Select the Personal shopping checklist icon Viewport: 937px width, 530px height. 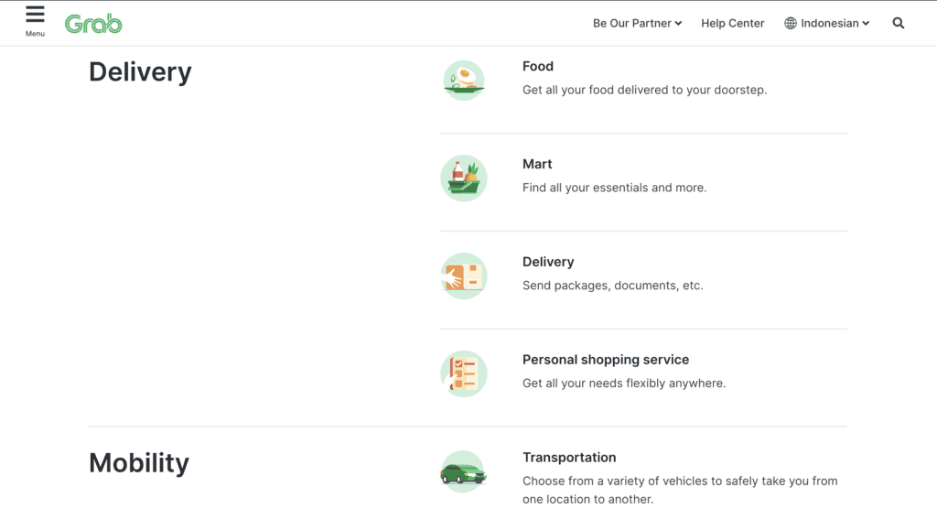pyautogui.click(x=464, y=374)
